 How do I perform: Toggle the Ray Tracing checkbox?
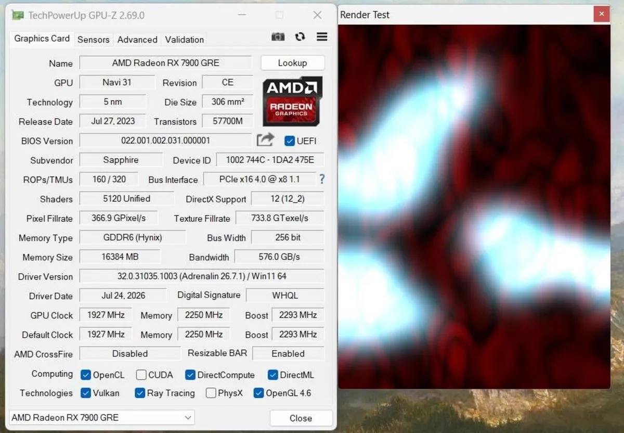coord(139,393)
